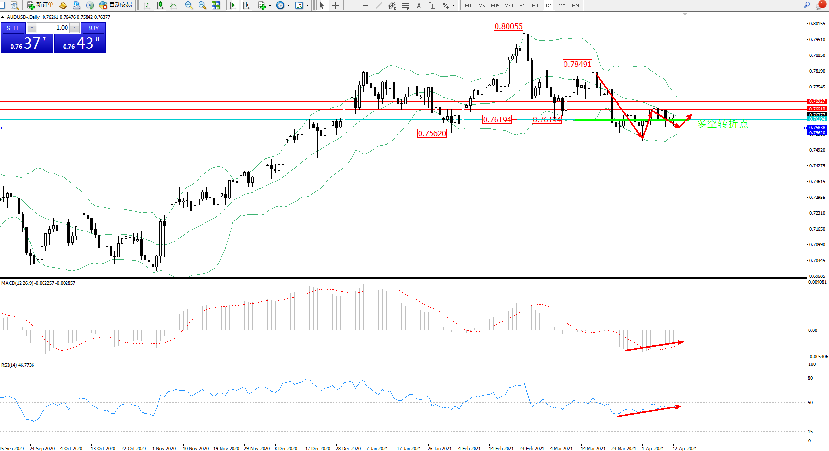The height and width of the screenshot is (451, 829).
Task: Click the New Order (新订单) button
Action: click(x=40, y=5)
